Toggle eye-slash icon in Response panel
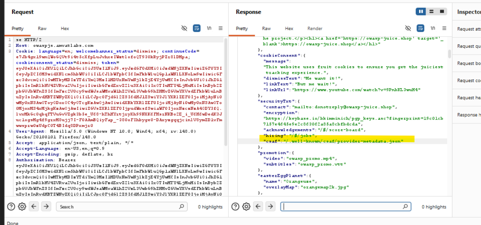481x225 pixels. click(408, 28)
